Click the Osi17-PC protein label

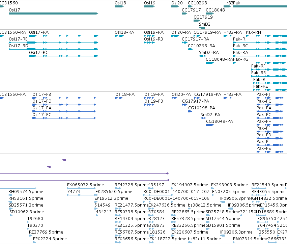pos(42,115)
